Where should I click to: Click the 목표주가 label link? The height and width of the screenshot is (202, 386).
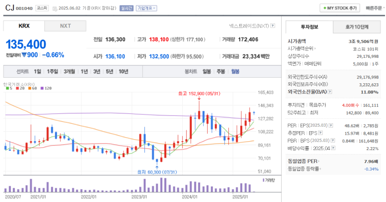click(318, 105)
